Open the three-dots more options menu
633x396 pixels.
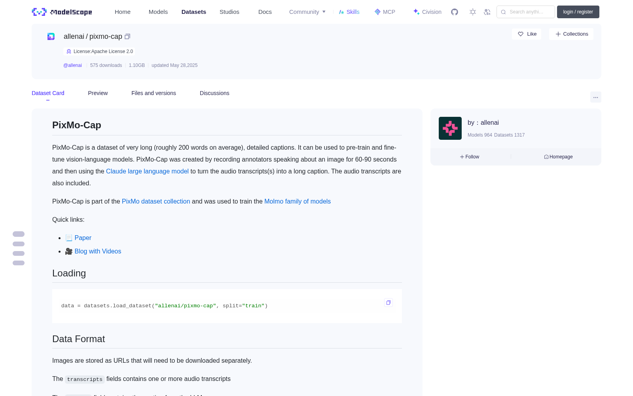pyautogui.click(x=596, y=97)
